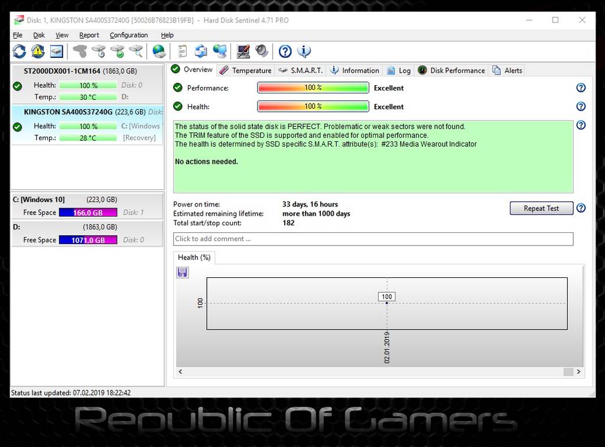The height and width of the screenshot is (447, 605).
Task: Click the Performance 100 % gradient bar
Action: click(x=313, y=88)
